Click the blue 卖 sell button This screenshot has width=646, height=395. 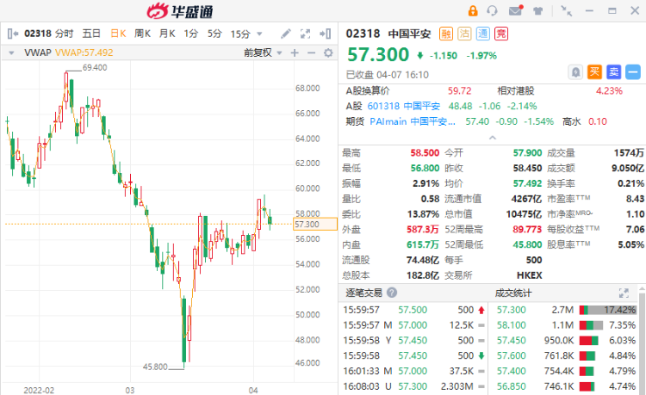614,72
